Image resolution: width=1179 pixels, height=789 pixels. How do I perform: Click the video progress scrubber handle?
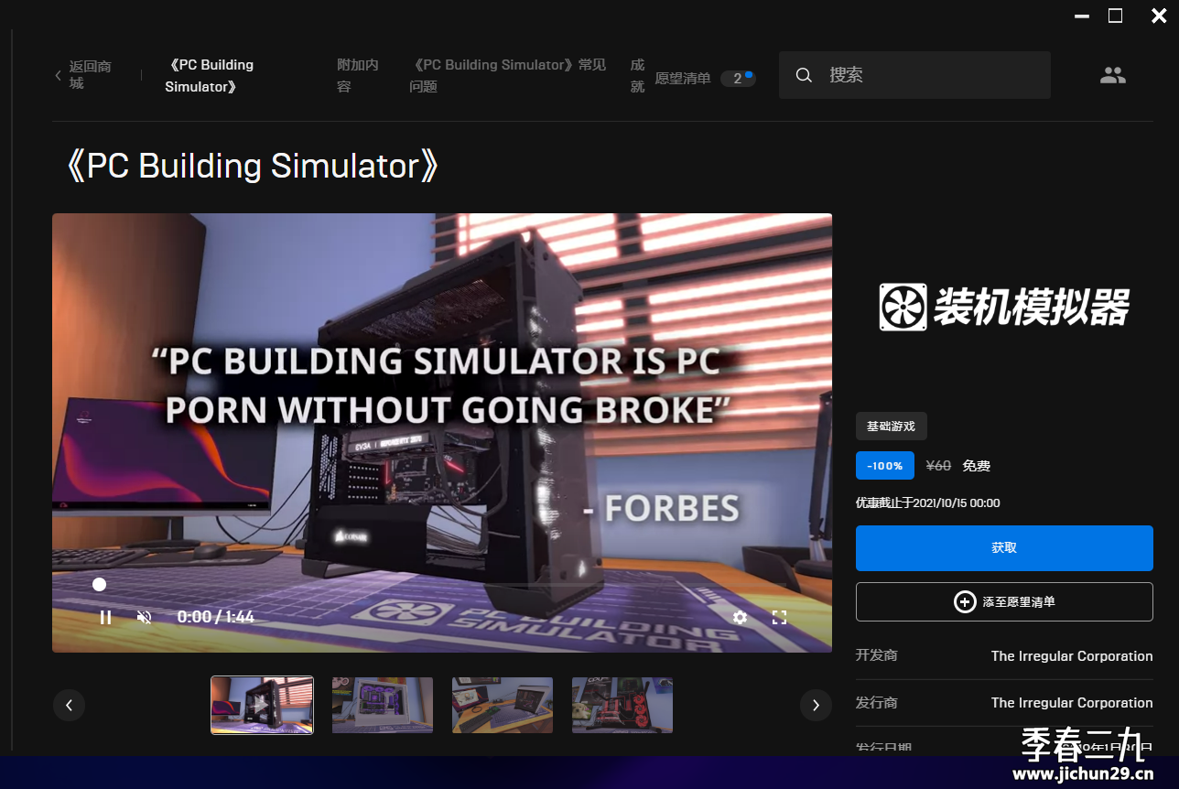(x=99, y=584)
